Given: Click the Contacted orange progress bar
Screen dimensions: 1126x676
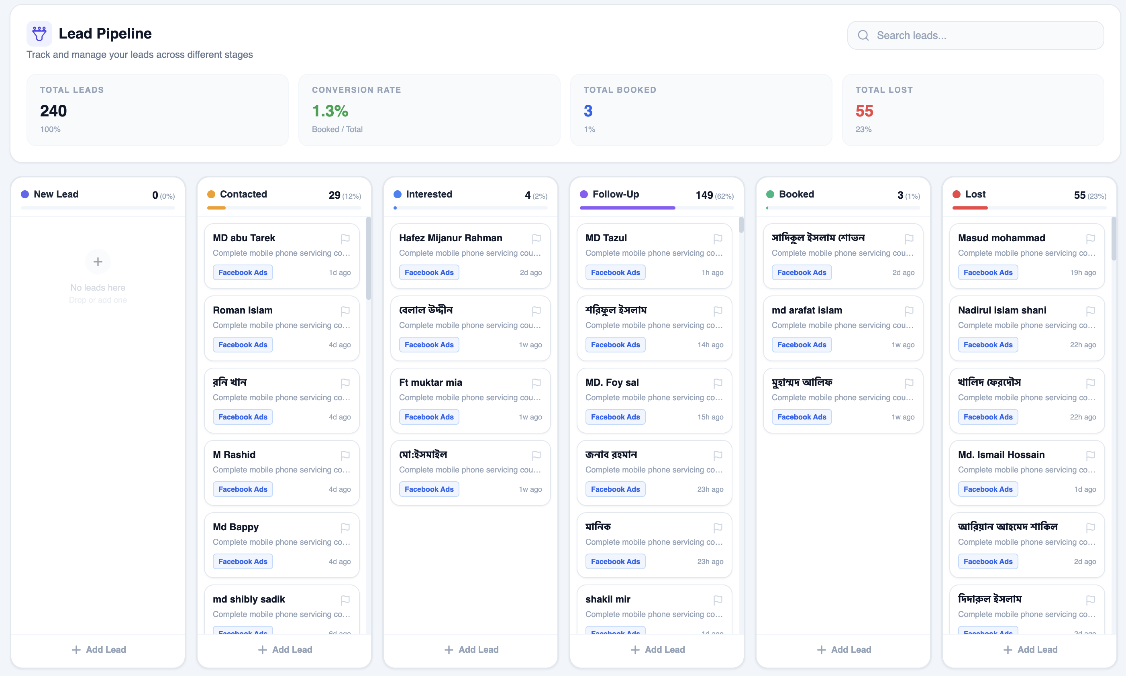Looking at the screenshot, I should tap(216, 208).
